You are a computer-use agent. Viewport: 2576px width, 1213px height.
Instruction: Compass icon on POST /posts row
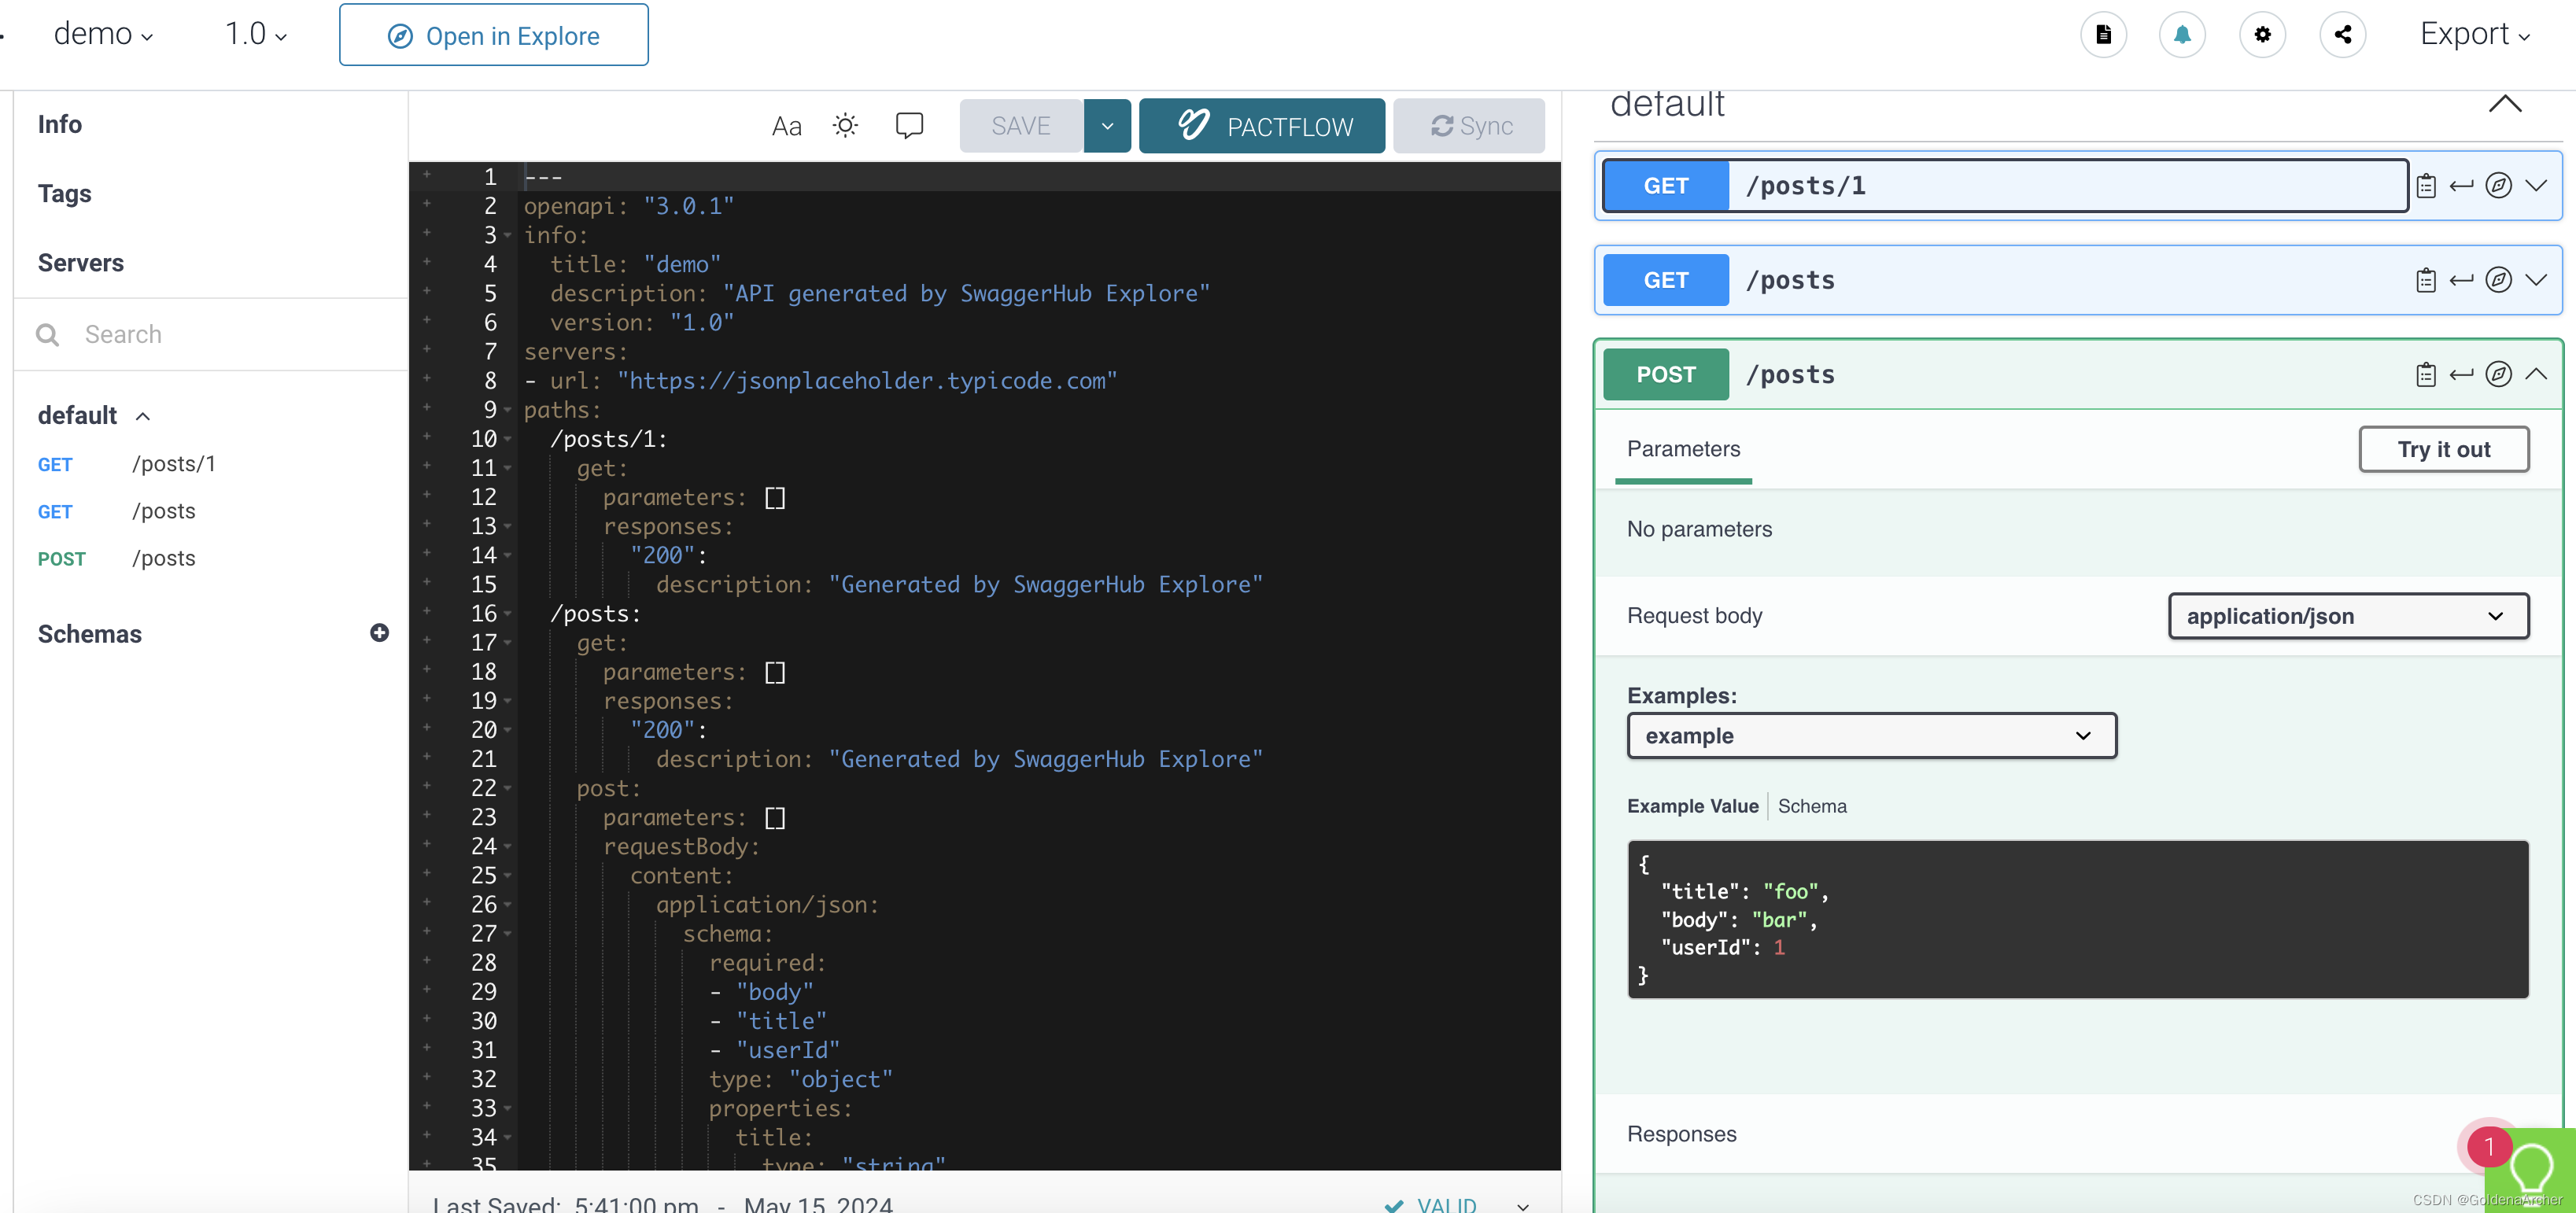pyautogui.click(x=2498, y=374)
